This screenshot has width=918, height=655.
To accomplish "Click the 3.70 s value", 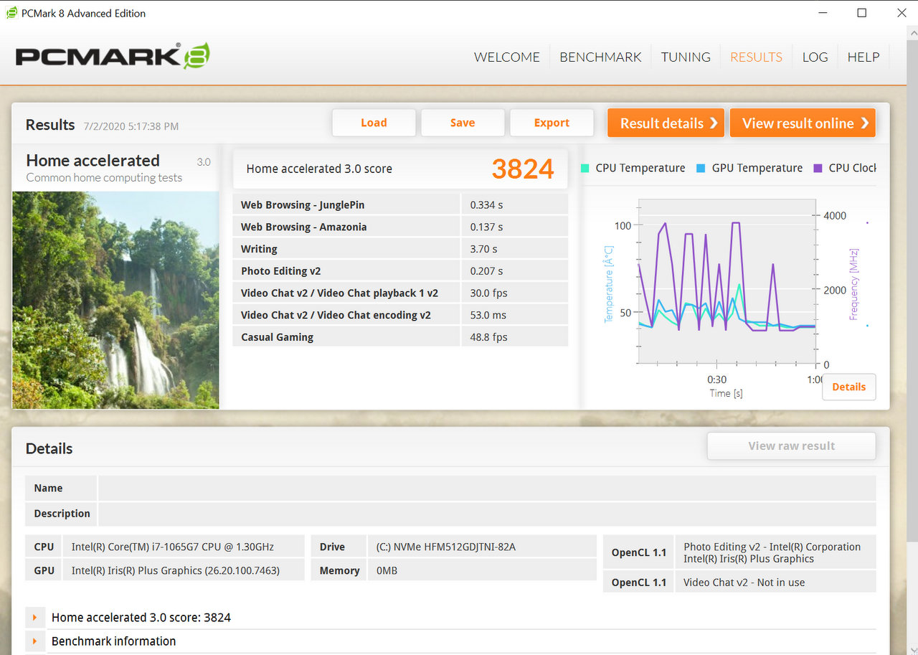I will click(484, 249).
